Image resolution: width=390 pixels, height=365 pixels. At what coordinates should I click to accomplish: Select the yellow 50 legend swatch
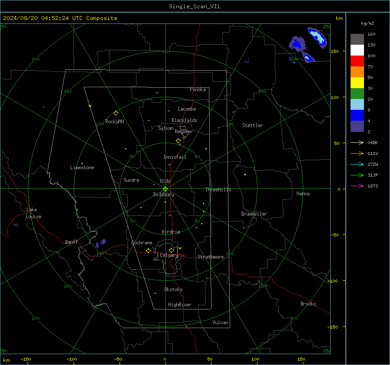coord(357,83)
